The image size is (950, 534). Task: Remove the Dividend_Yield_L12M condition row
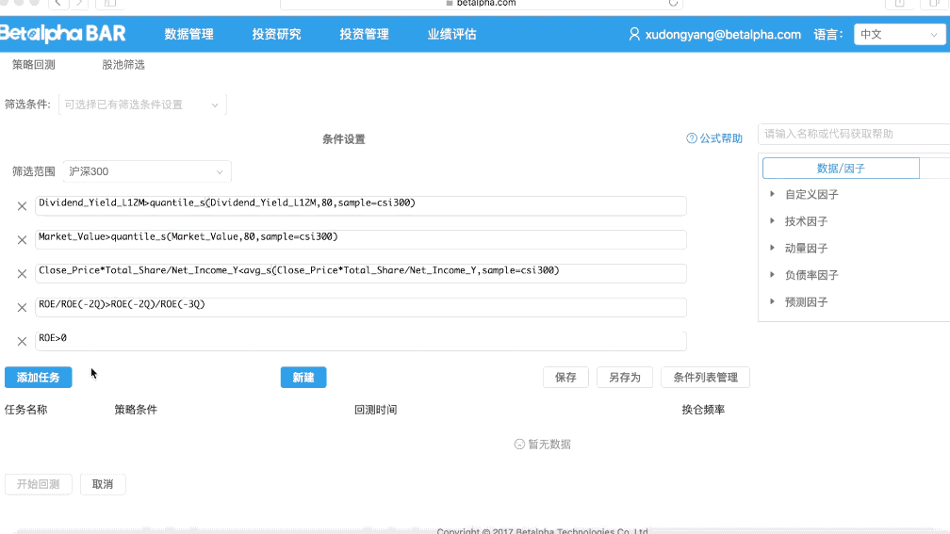coord(22,206)
